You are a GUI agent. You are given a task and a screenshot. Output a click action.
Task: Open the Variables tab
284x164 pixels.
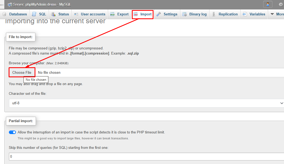(x=254, y=14)
